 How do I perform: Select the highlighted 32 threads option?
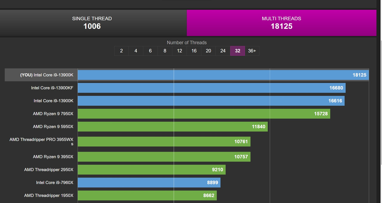tap(238, 51)
